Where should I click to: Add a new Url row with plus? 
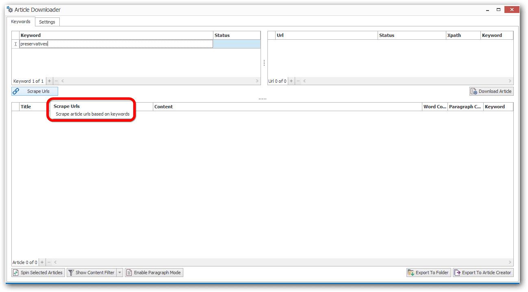click(x=291, y=81)
